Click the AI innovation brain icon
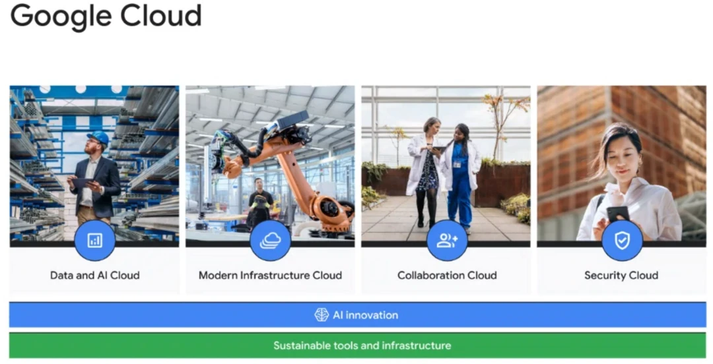Screen dimensions: 713x364 point(322,315)
